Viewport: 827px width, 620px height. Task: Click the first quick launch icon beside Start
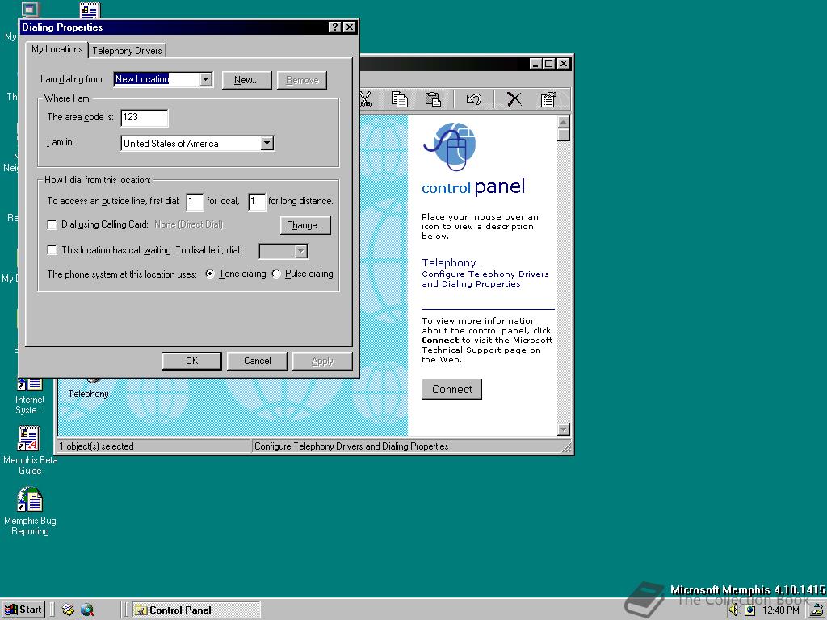point(68,610)
